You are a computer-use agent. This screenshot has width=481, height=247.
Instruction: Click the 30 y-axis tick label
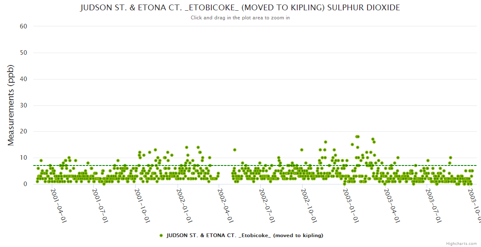(23, 105)
